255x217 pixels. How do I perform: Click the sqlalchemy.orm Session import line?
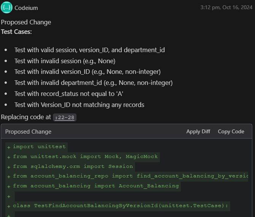tap(73, 166)
